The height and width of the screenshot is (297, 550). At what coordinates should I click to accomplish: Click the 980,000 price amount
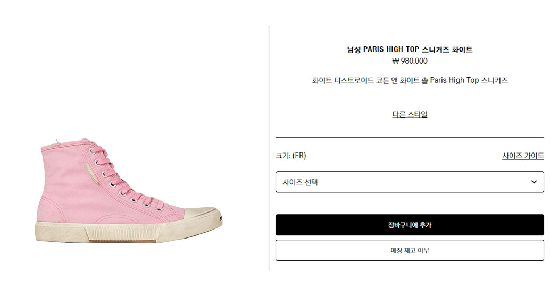[x=414, y=61]
